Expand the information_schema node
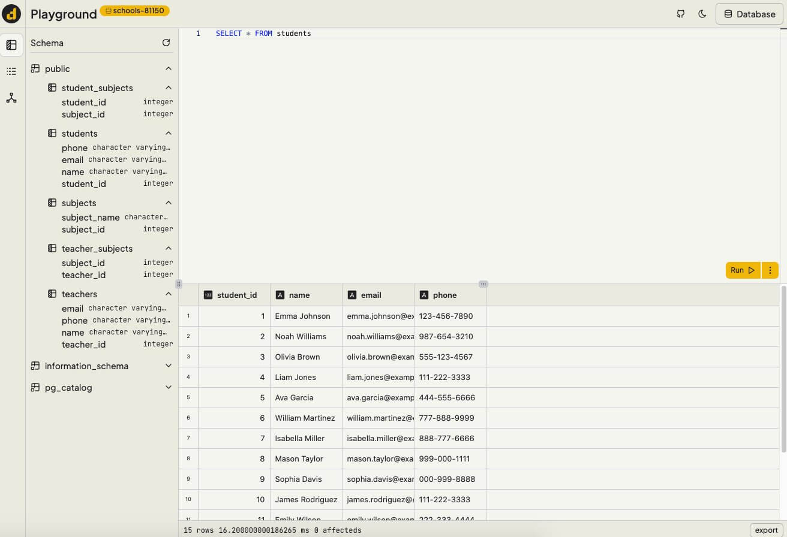787x537 pixels. (169, 366)
